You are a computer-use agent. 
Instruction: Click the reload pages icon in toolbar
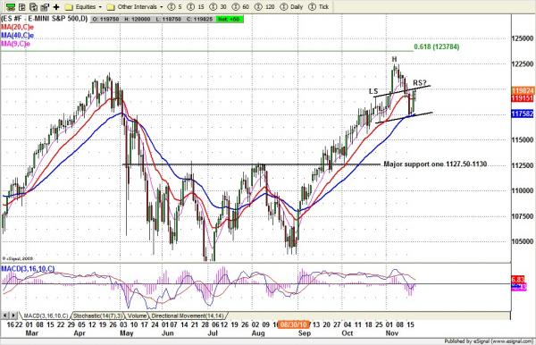[33, 6]
